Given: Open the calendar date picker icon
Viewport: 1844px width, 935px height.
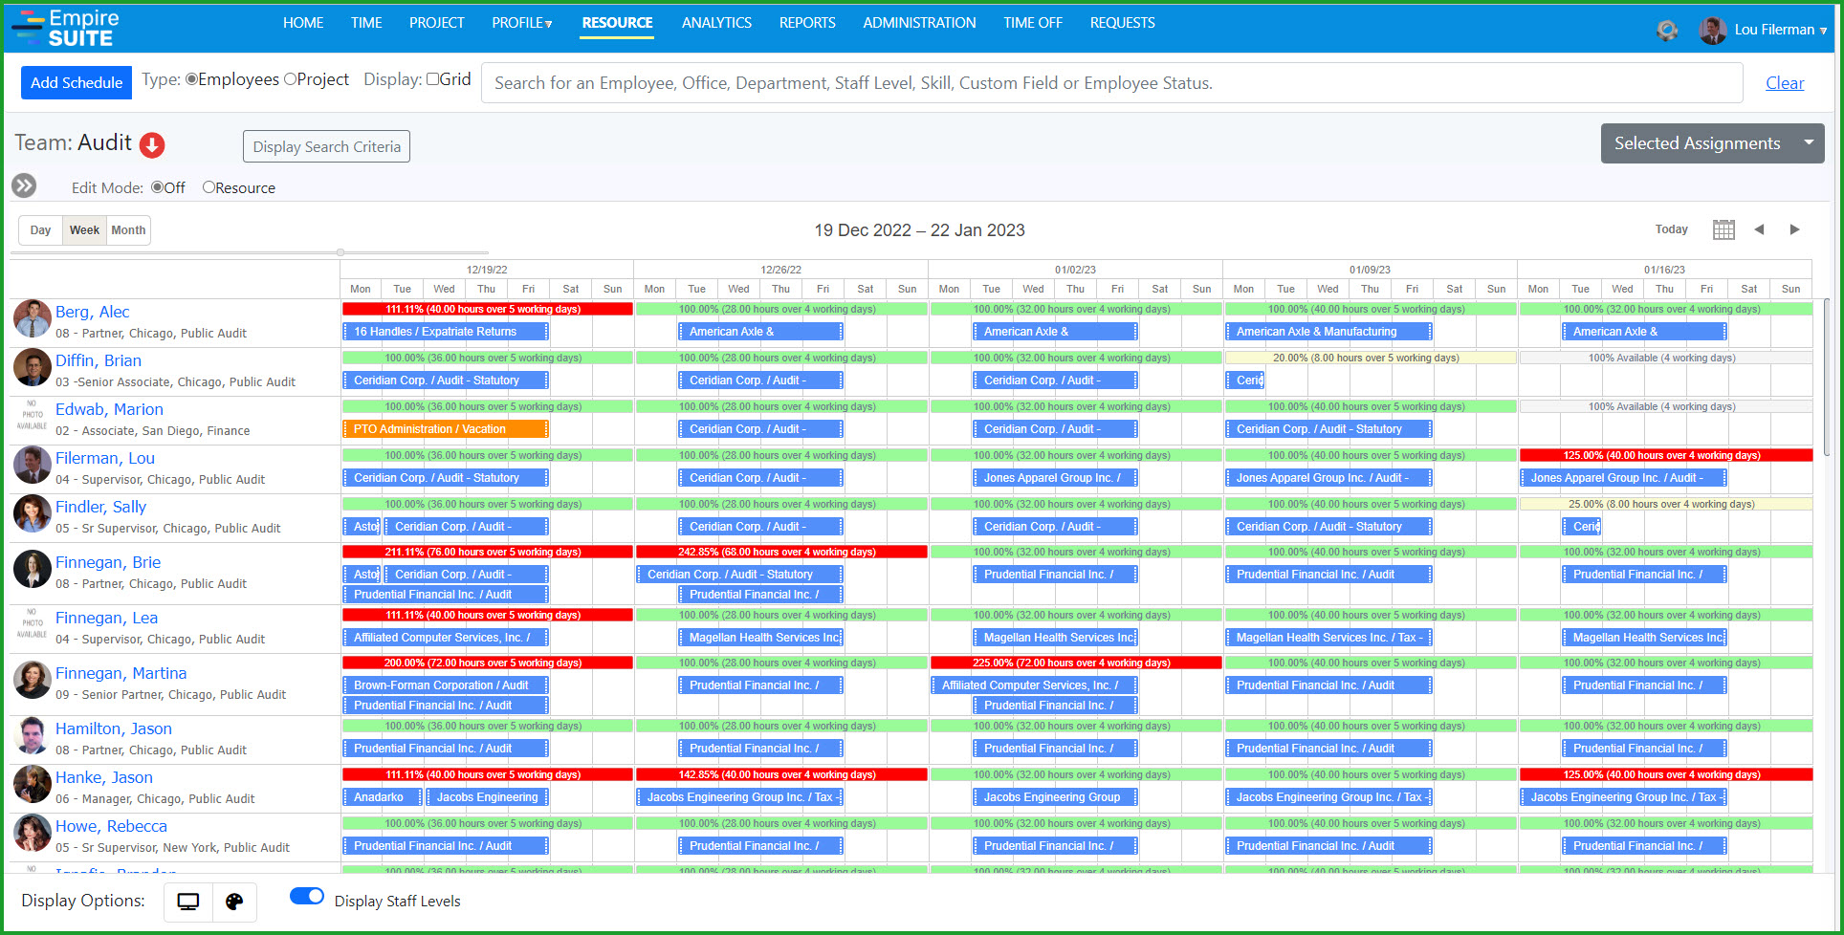Looking at the screenshot, I should (x=1723, y=229).
